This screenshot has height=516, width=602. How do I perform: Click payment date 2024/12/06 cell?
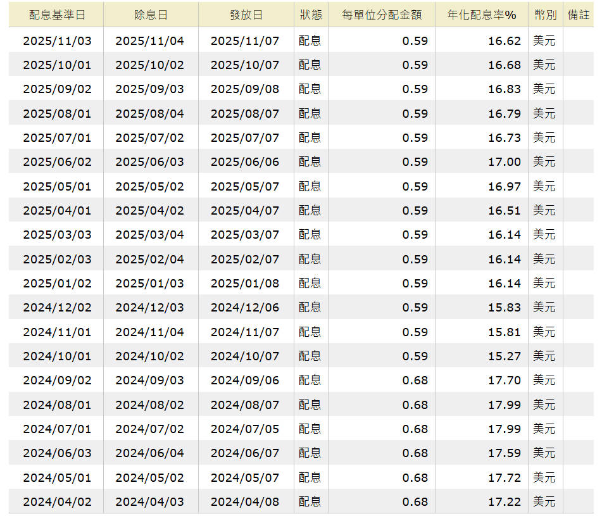pos(245,308)
